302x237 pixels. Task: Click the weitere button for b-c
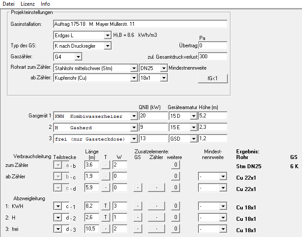pyautogui.click(x=176, y=176)
